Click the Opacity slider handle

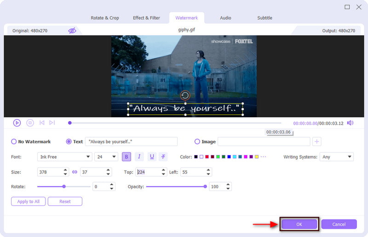tap(205, 186)
